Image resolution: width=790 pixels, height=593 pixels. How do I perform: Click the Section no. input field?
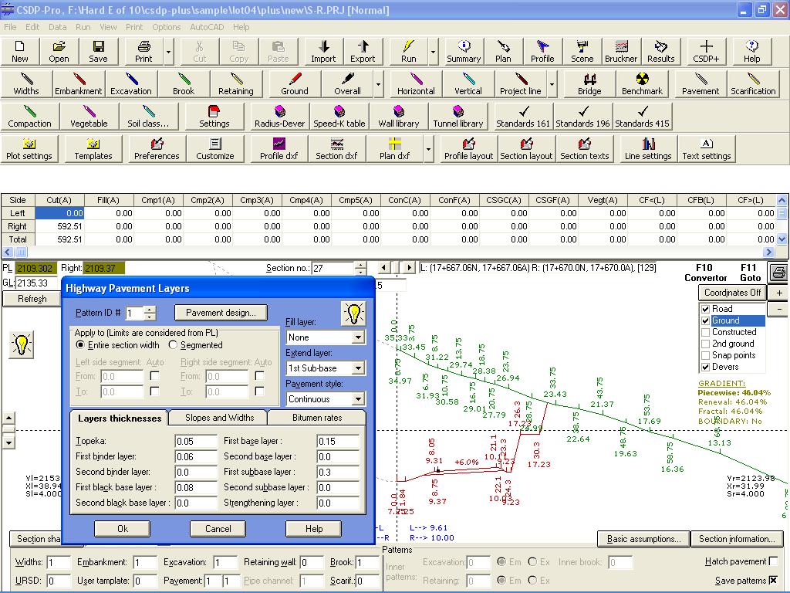coord(333,268)
